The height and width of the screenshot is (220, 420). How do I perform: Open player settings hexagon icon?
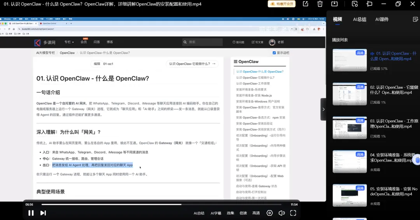pos(269,213)
